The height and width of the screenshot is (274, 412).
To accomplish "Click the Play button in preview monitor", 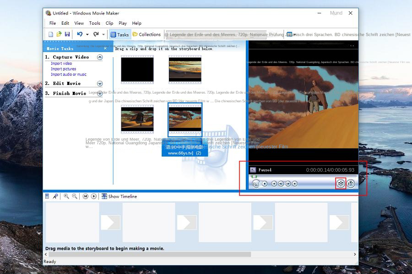I will 255,184.
